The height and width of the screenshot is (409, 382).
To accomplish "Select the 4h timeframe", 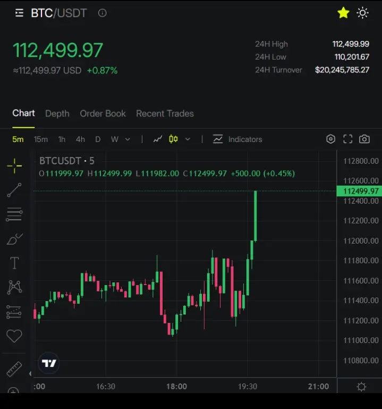I will (x=80, y=139).
